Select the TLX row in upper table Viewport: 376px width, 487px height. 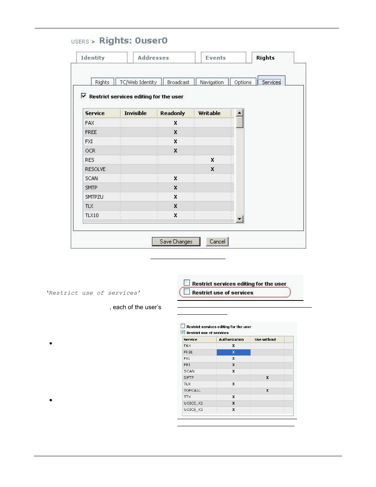click(159, 206)
